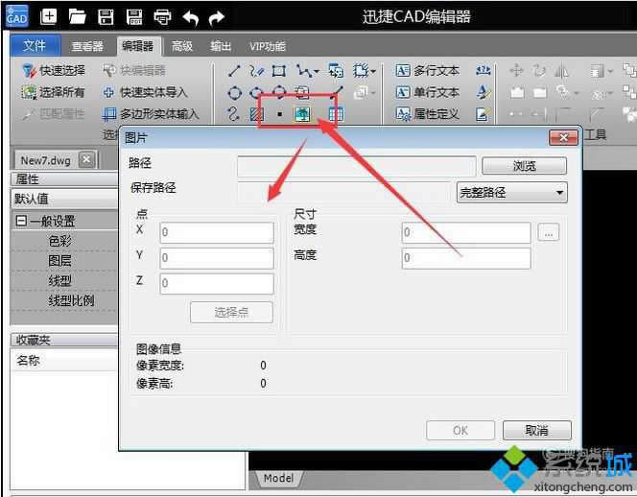Collapse the 一般设置 tree section
637x497 pixels.
[x=21, y=221]
